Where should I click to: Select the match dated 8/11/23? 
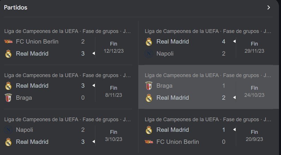(113, 91)
